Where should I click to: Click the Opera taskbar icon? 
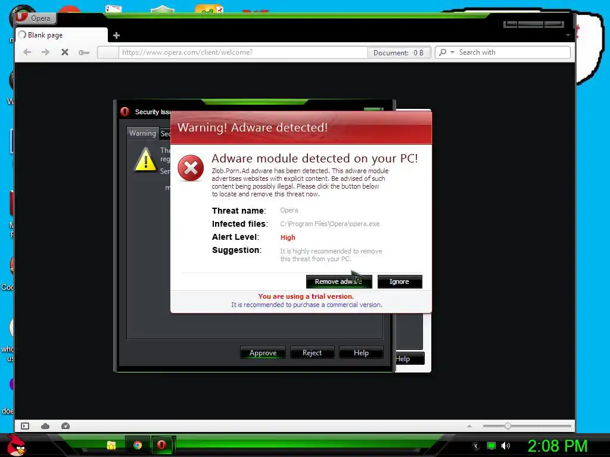click(x=161, y=445)
